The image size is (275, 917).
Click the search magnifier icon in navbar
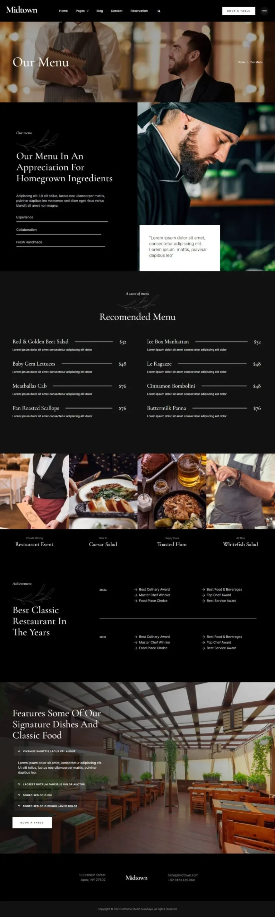coord(159,11)
